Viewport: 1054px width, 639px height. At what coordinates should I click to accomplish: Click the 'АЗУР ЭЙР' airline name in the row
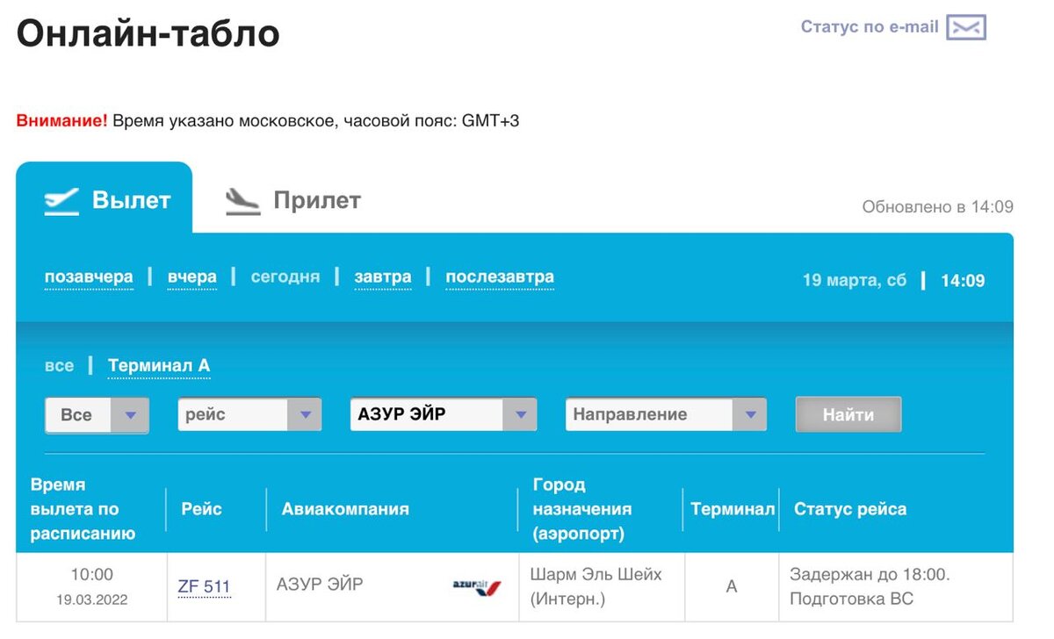point(320,585)
